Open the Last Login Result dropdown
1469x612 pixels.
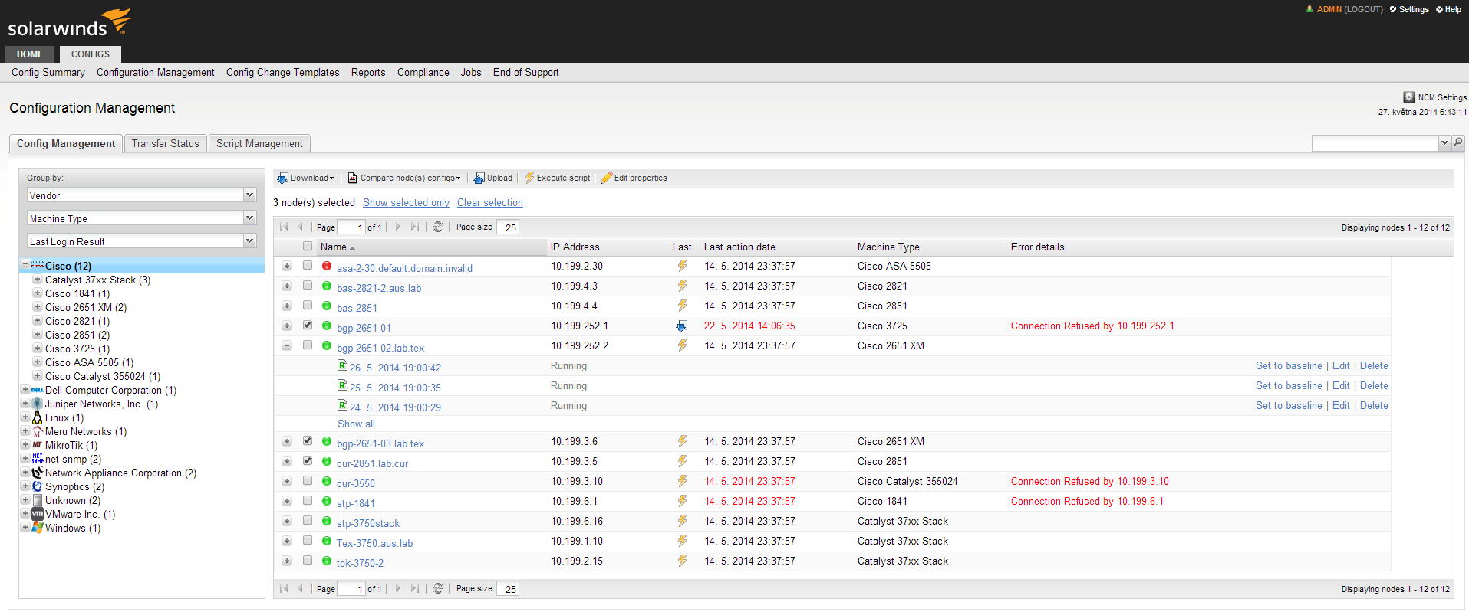249,241
